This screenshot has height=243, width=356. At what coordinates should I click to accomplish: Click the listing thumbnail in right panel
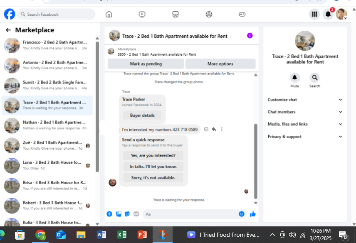click(x=305, y=41)
